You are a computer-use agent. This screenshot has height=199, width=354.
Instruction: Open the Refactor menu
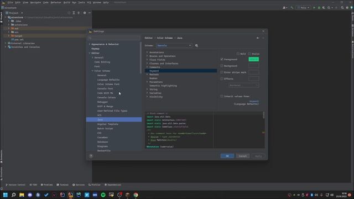[x=56, y=2]
